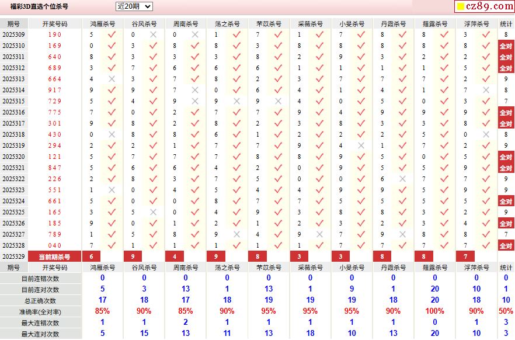515x340 pixels.
Task: Click the red 6 kill number under 鸿雁杀号
Action: (x=91, y=256)
